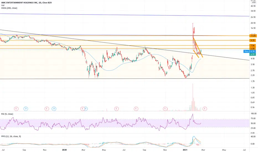258x152 pixels.
Task: Click the 2020 label on time axis
Action: click(x=64, y=150)
